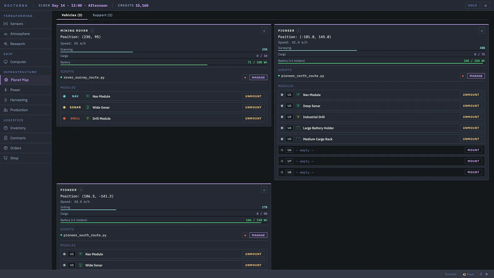Image resolution: width=494 pixels, height=278 pixels.
Task: Toggle music in the status bar
Action: pyautogui.click(x=481, y=274)
